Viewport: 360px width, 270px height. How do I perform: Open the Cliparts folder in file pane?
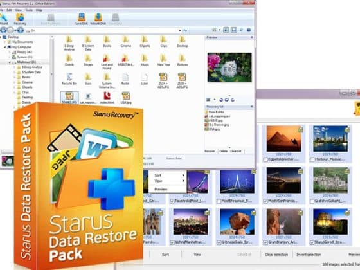(x=145, y=41)
